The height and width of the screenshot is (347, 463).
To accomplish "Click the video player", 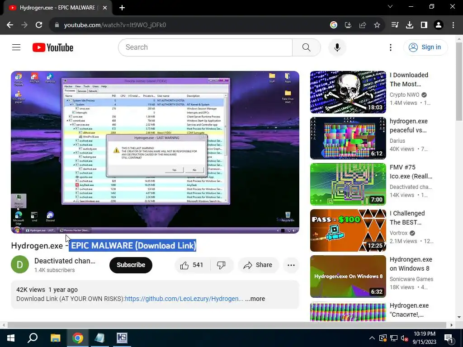I will pos(155,152).
